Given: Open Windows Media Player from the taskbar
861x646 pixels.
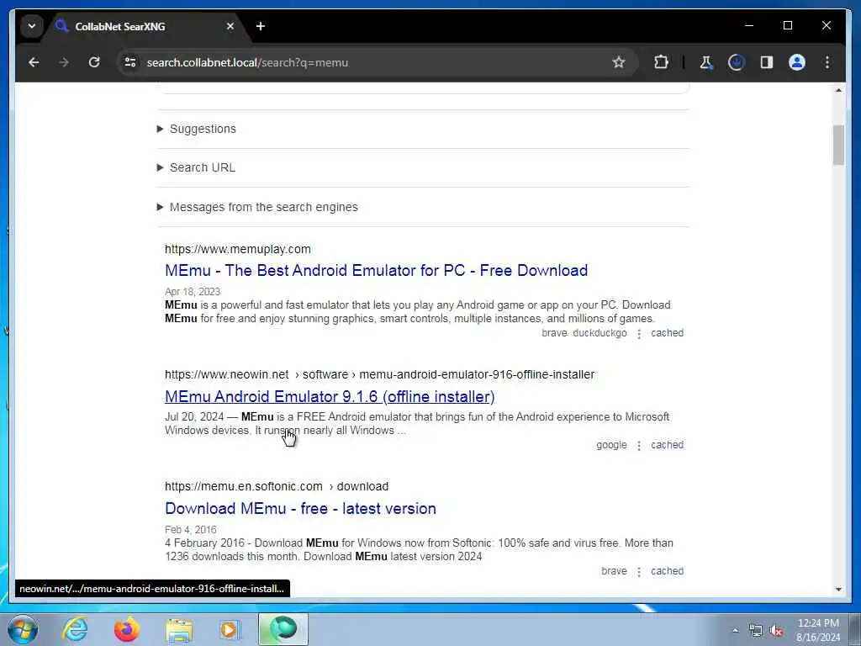Looking at the screenshot, I should pos(230,629).
